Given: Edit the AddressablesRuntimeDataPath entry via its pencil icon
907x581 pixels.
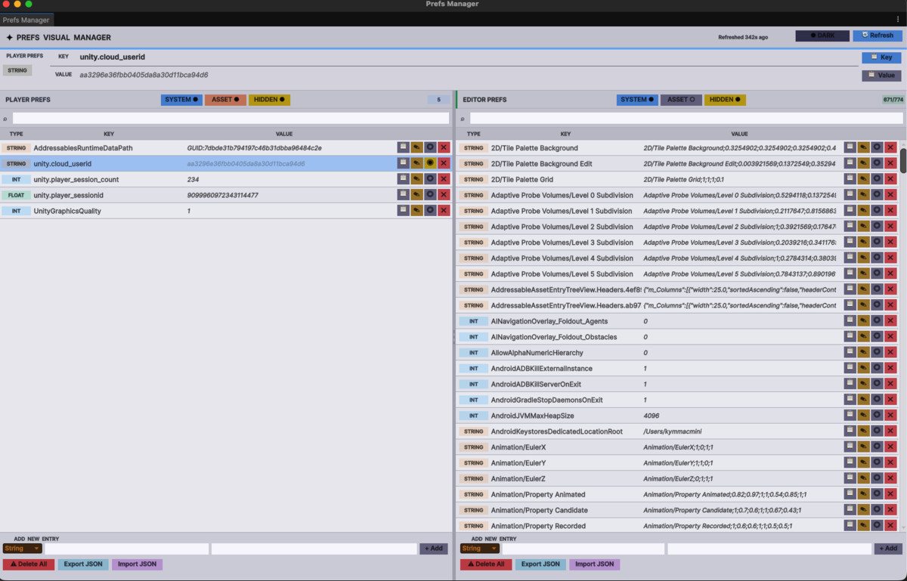Looking at the screenshot, I should click(x=416, y=148).
